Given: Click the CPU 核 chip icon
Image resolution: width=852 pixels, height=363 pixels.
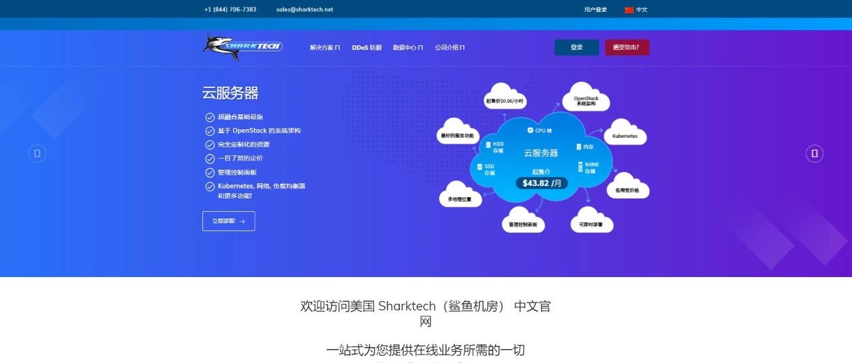Looking at the screenshot, I should (x=531, y=131).
